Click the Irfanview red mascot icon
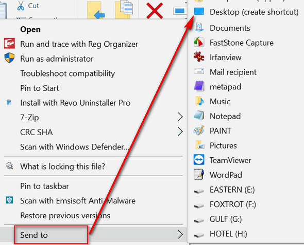Screen dimensions: 304x245 [199, 57]
